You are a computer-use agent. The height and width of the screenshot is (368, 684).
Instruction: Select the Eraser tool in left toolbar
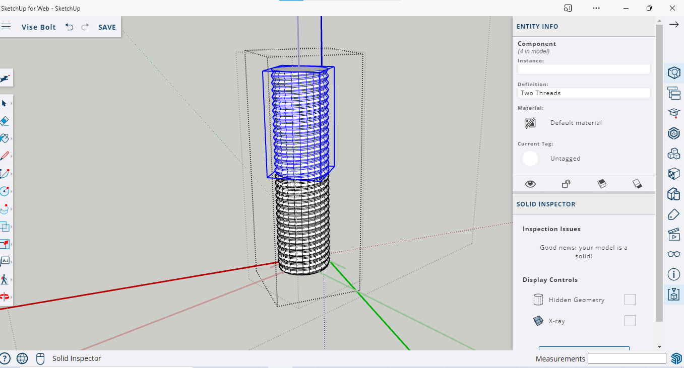point(4,121)
